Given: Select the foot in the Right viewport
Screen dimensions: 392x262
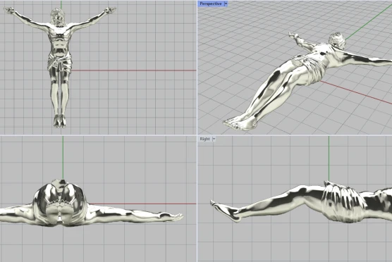Looking at the screenshot, I should point(225,211).
